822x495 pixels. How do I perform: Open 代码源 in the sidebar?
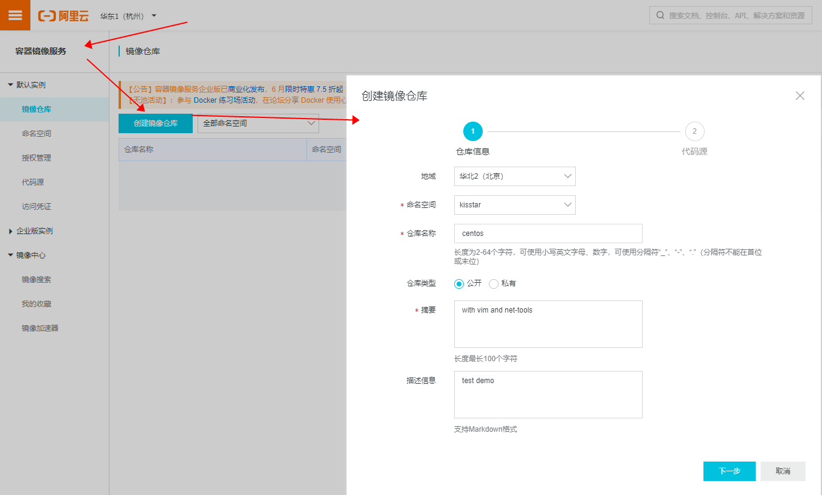coord(33,182)
